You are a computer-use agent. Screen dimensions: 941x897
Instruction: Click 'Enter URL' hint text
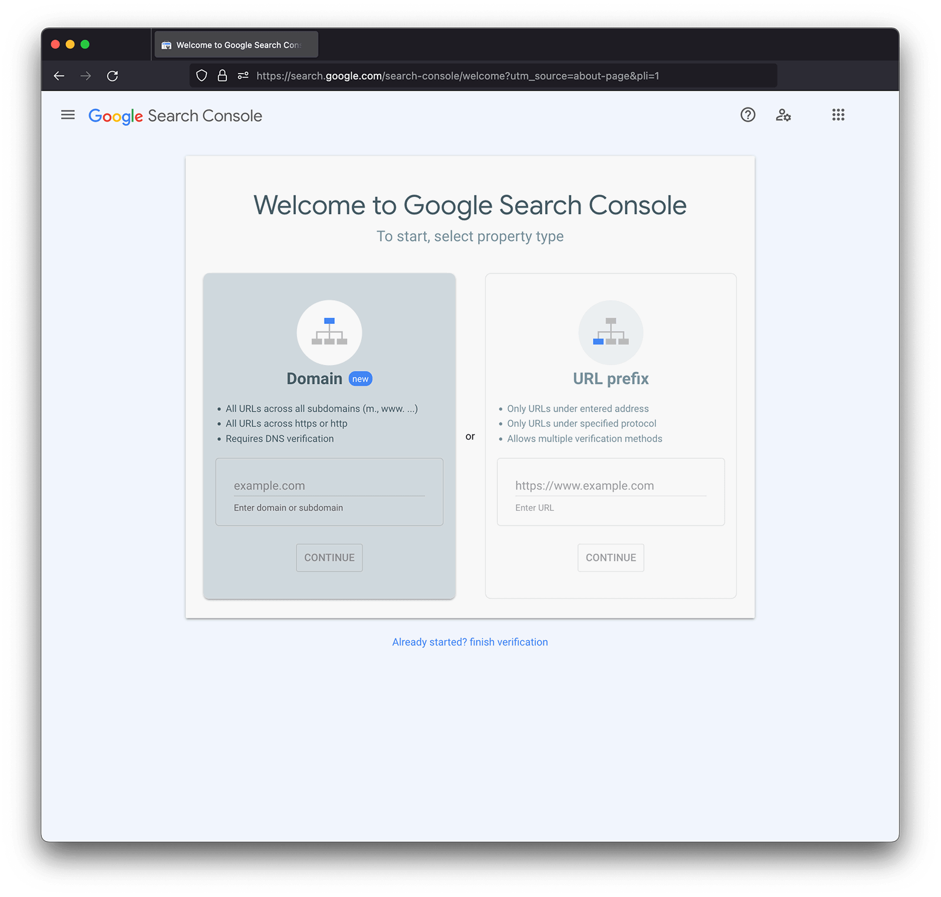[535, 508]
